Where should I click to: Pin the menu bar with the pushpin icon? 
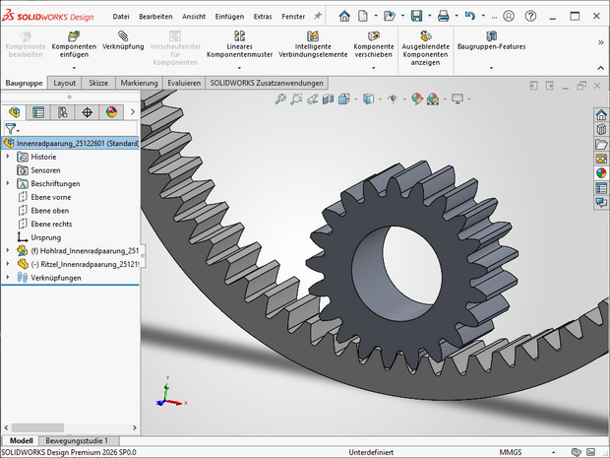[317, 17]
